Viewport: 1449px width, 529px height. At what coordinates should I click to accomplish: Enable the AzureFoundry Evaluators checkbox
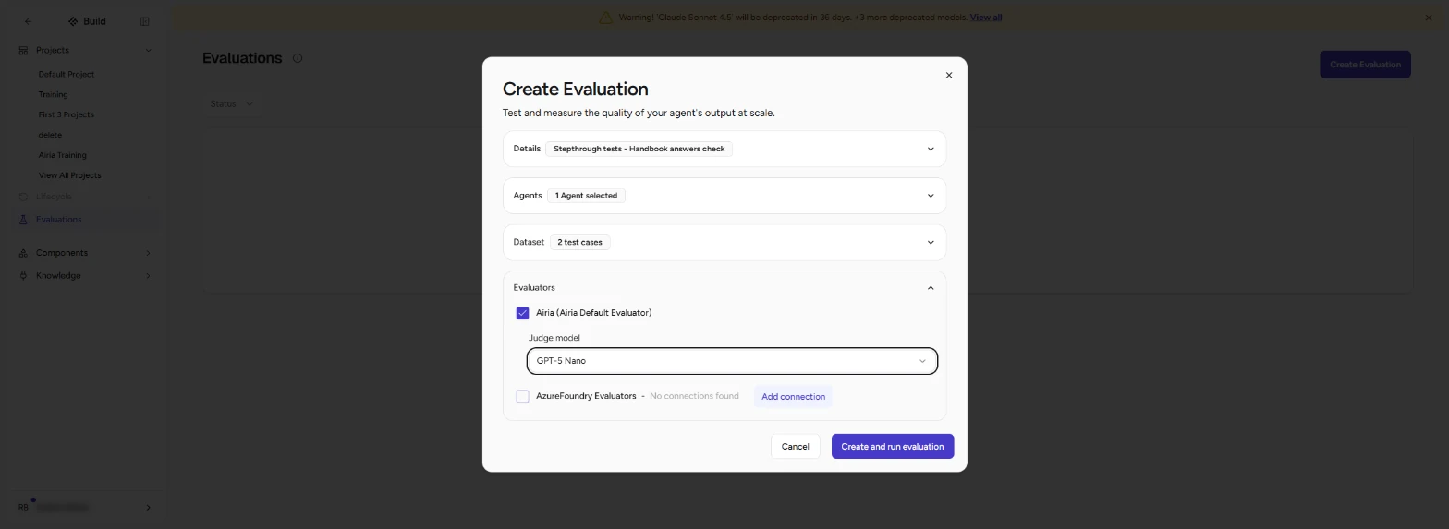(522, 396)
